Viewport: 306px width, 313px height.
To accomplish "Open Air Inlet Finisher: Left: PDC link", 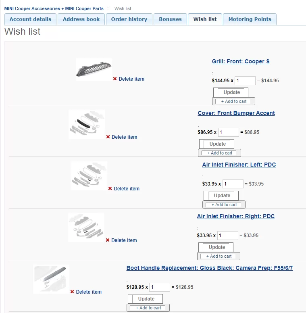I will [x=239, y=165].
